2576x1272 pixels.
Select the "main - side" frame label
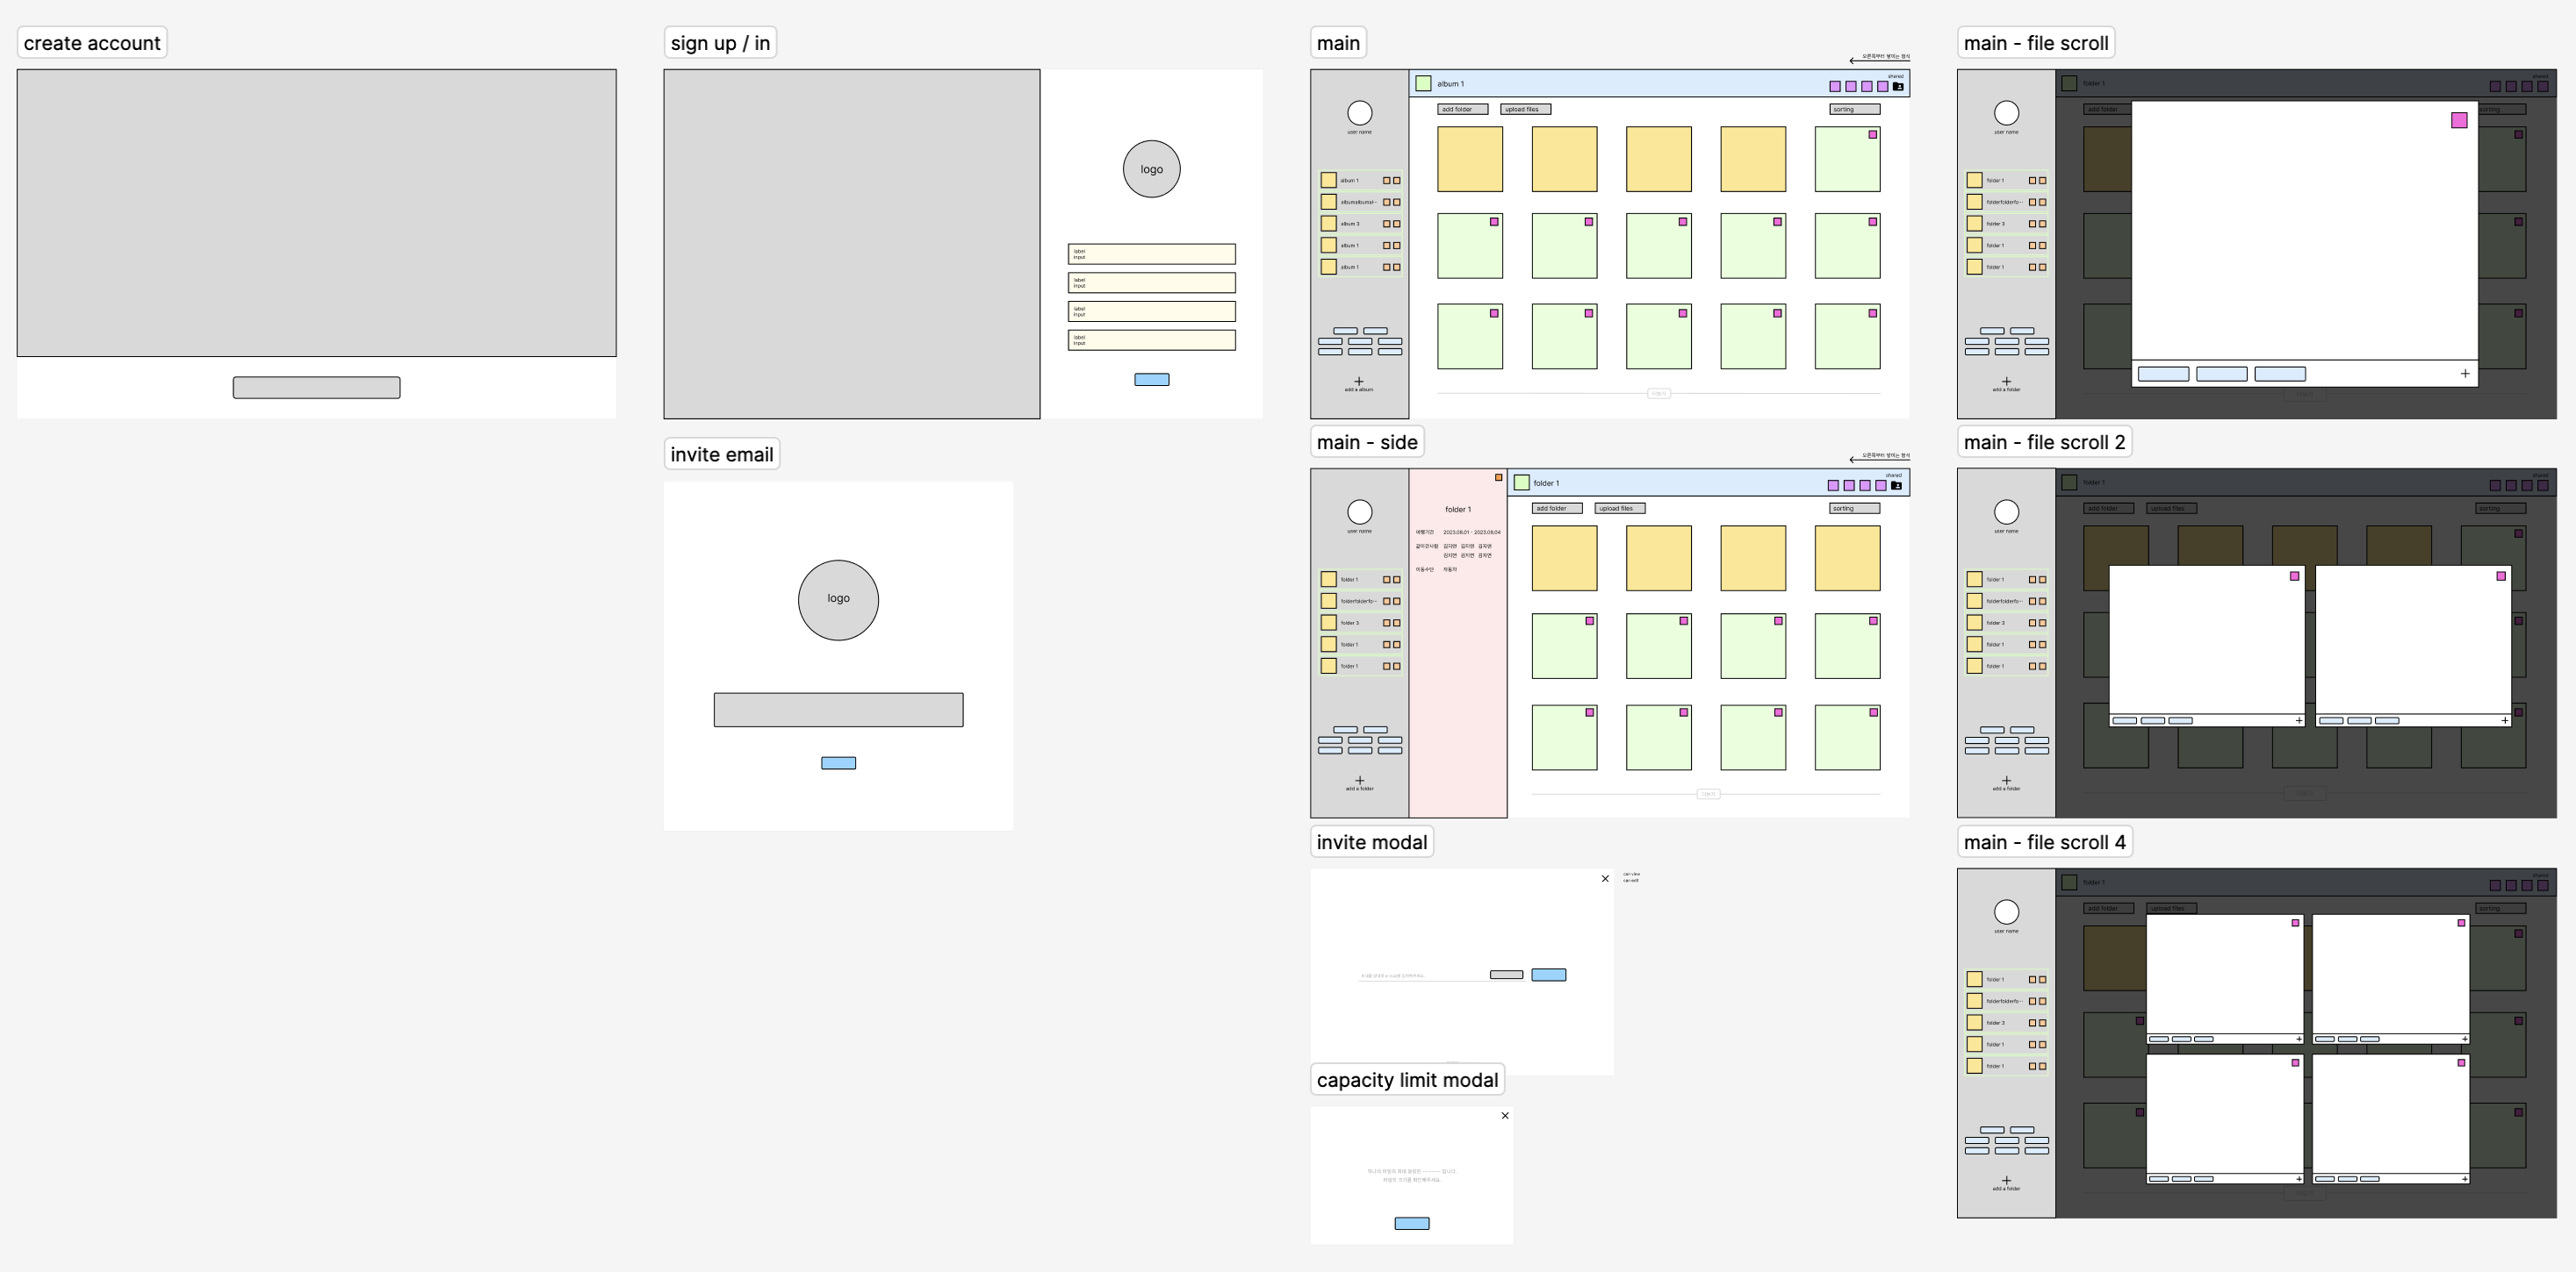tap(1367, 443)
